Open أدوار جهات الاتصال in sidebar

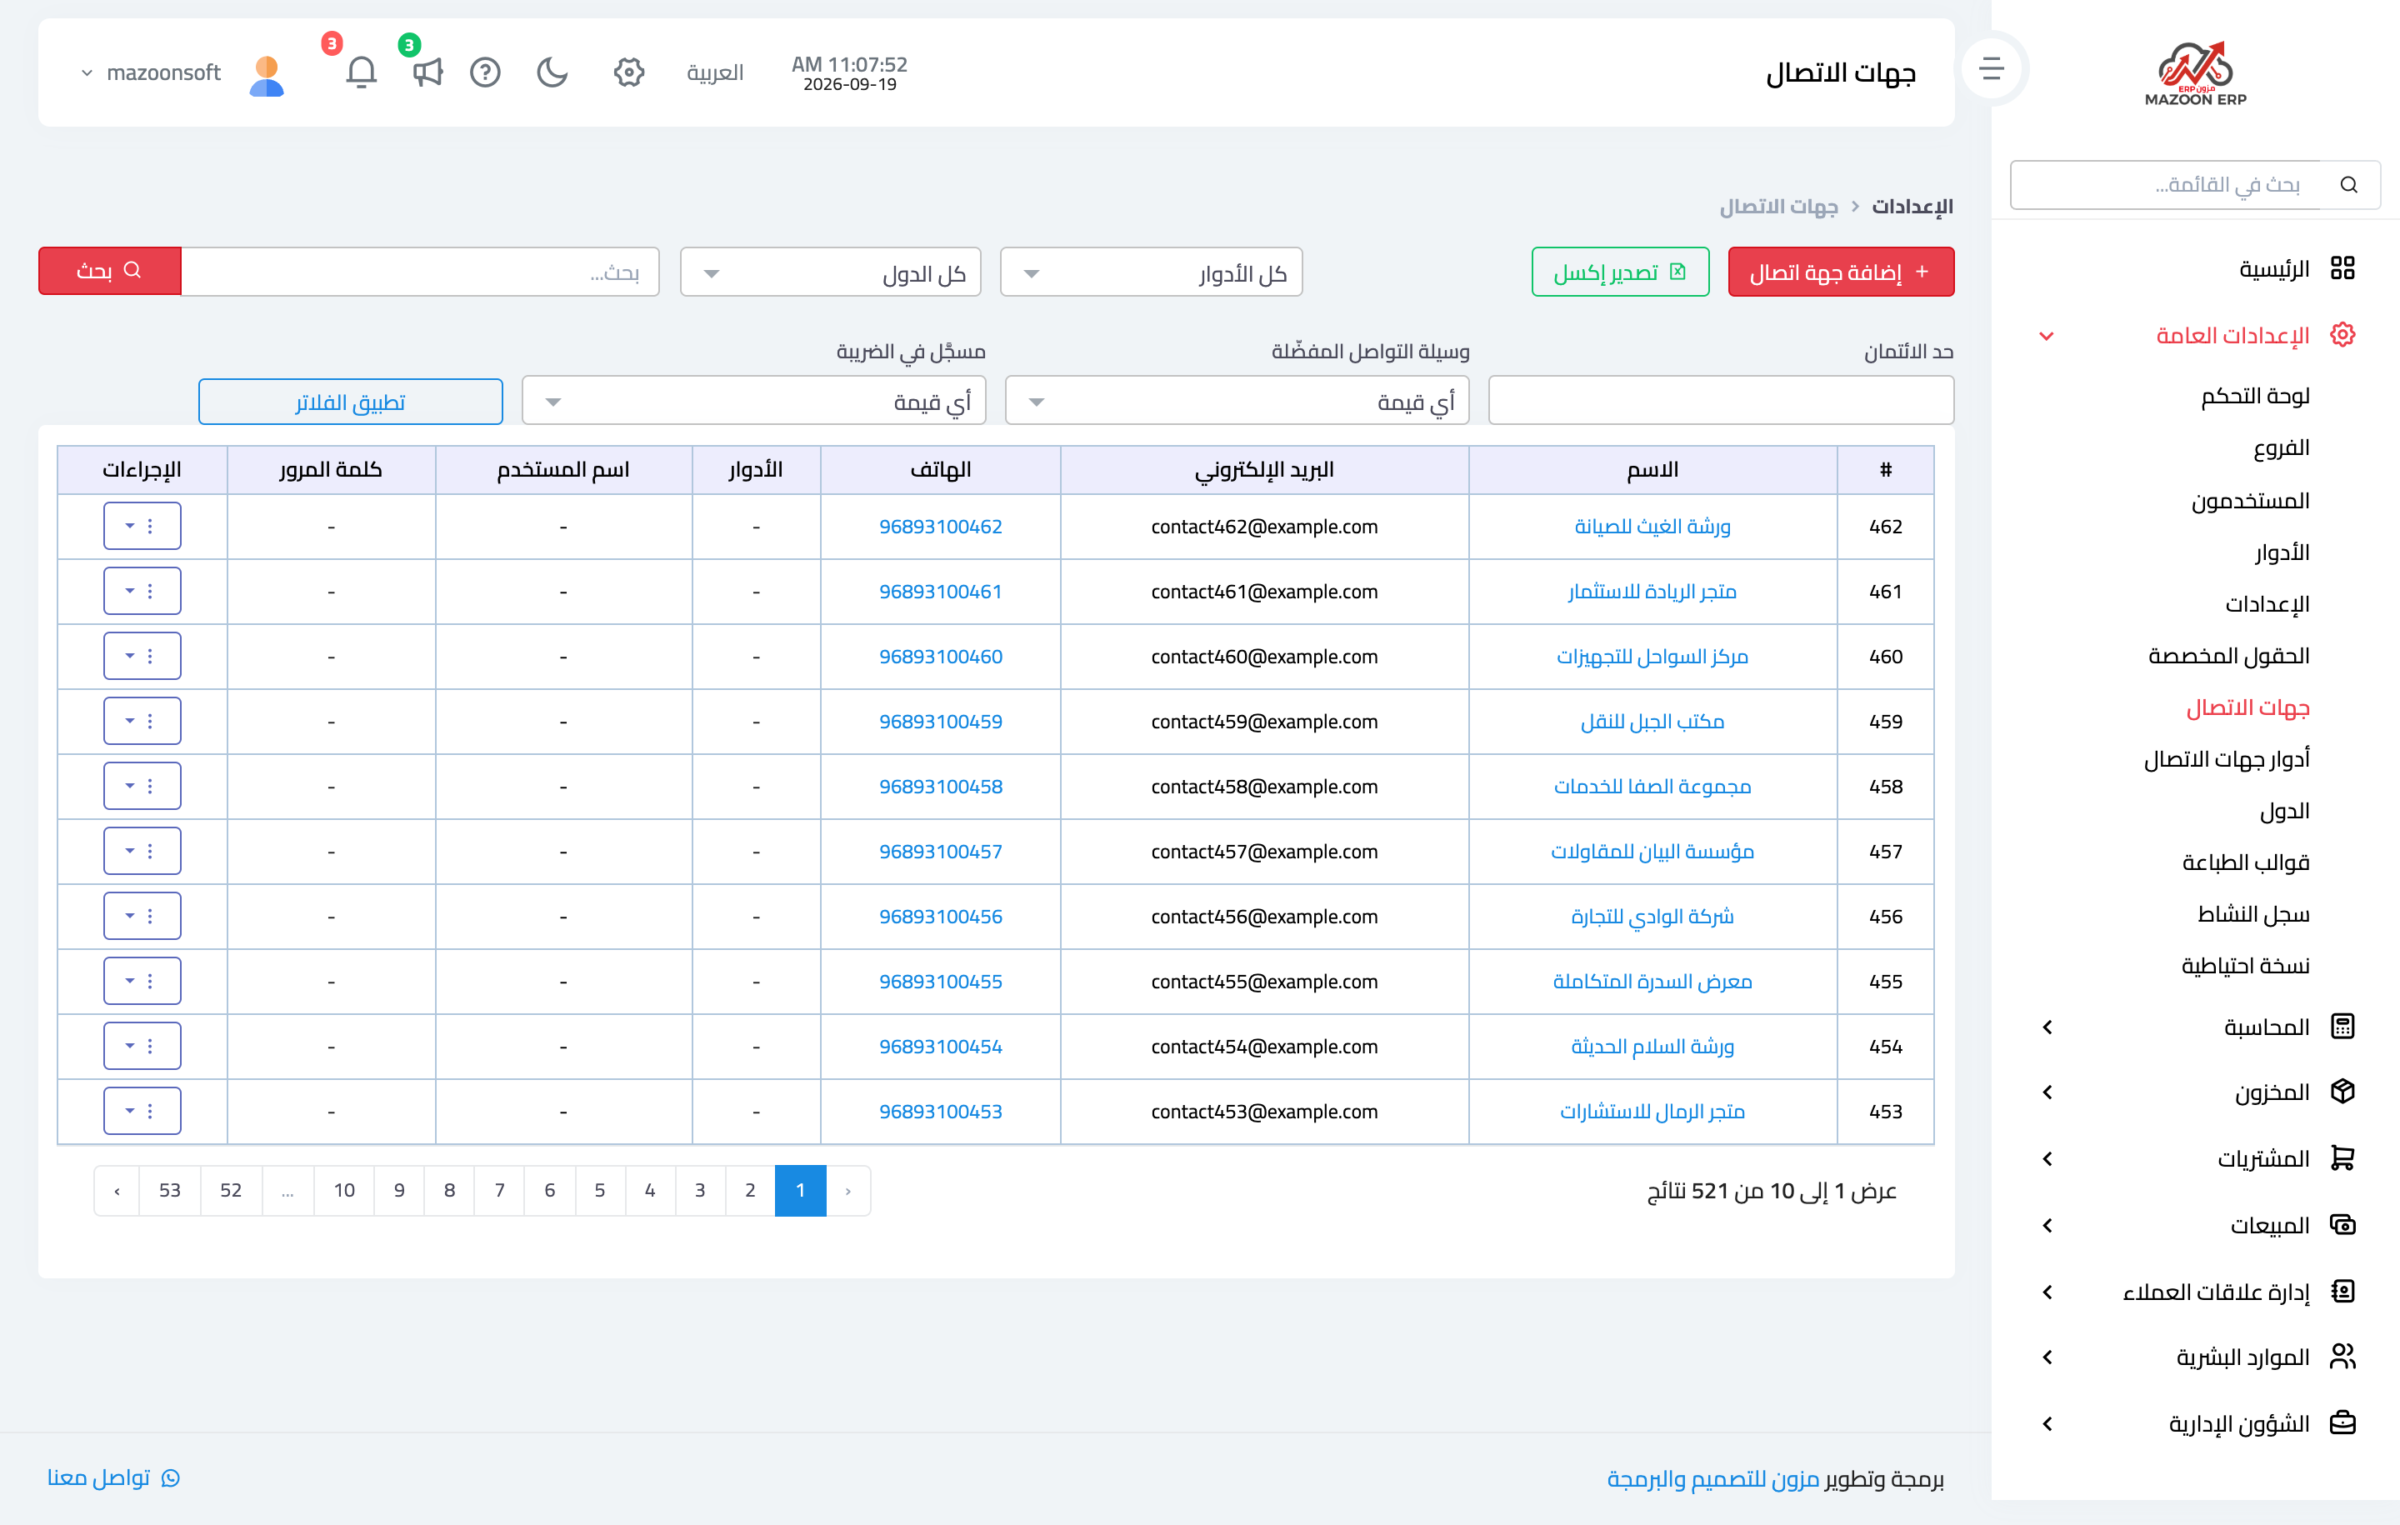[2227, 759]
